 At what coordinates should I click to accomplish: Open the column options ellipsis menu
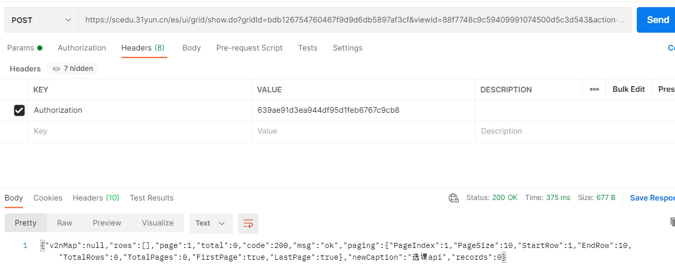594,89
